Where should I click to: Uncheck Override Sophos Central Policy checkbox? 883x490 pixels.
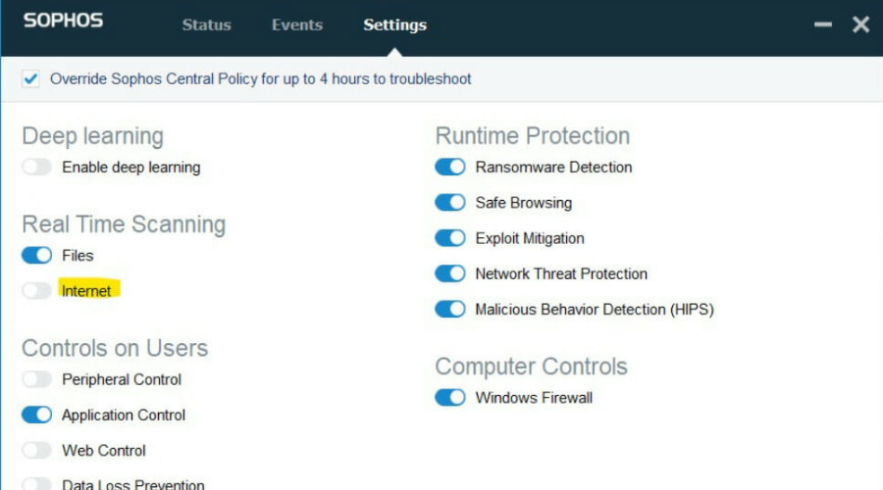point(30,78)
